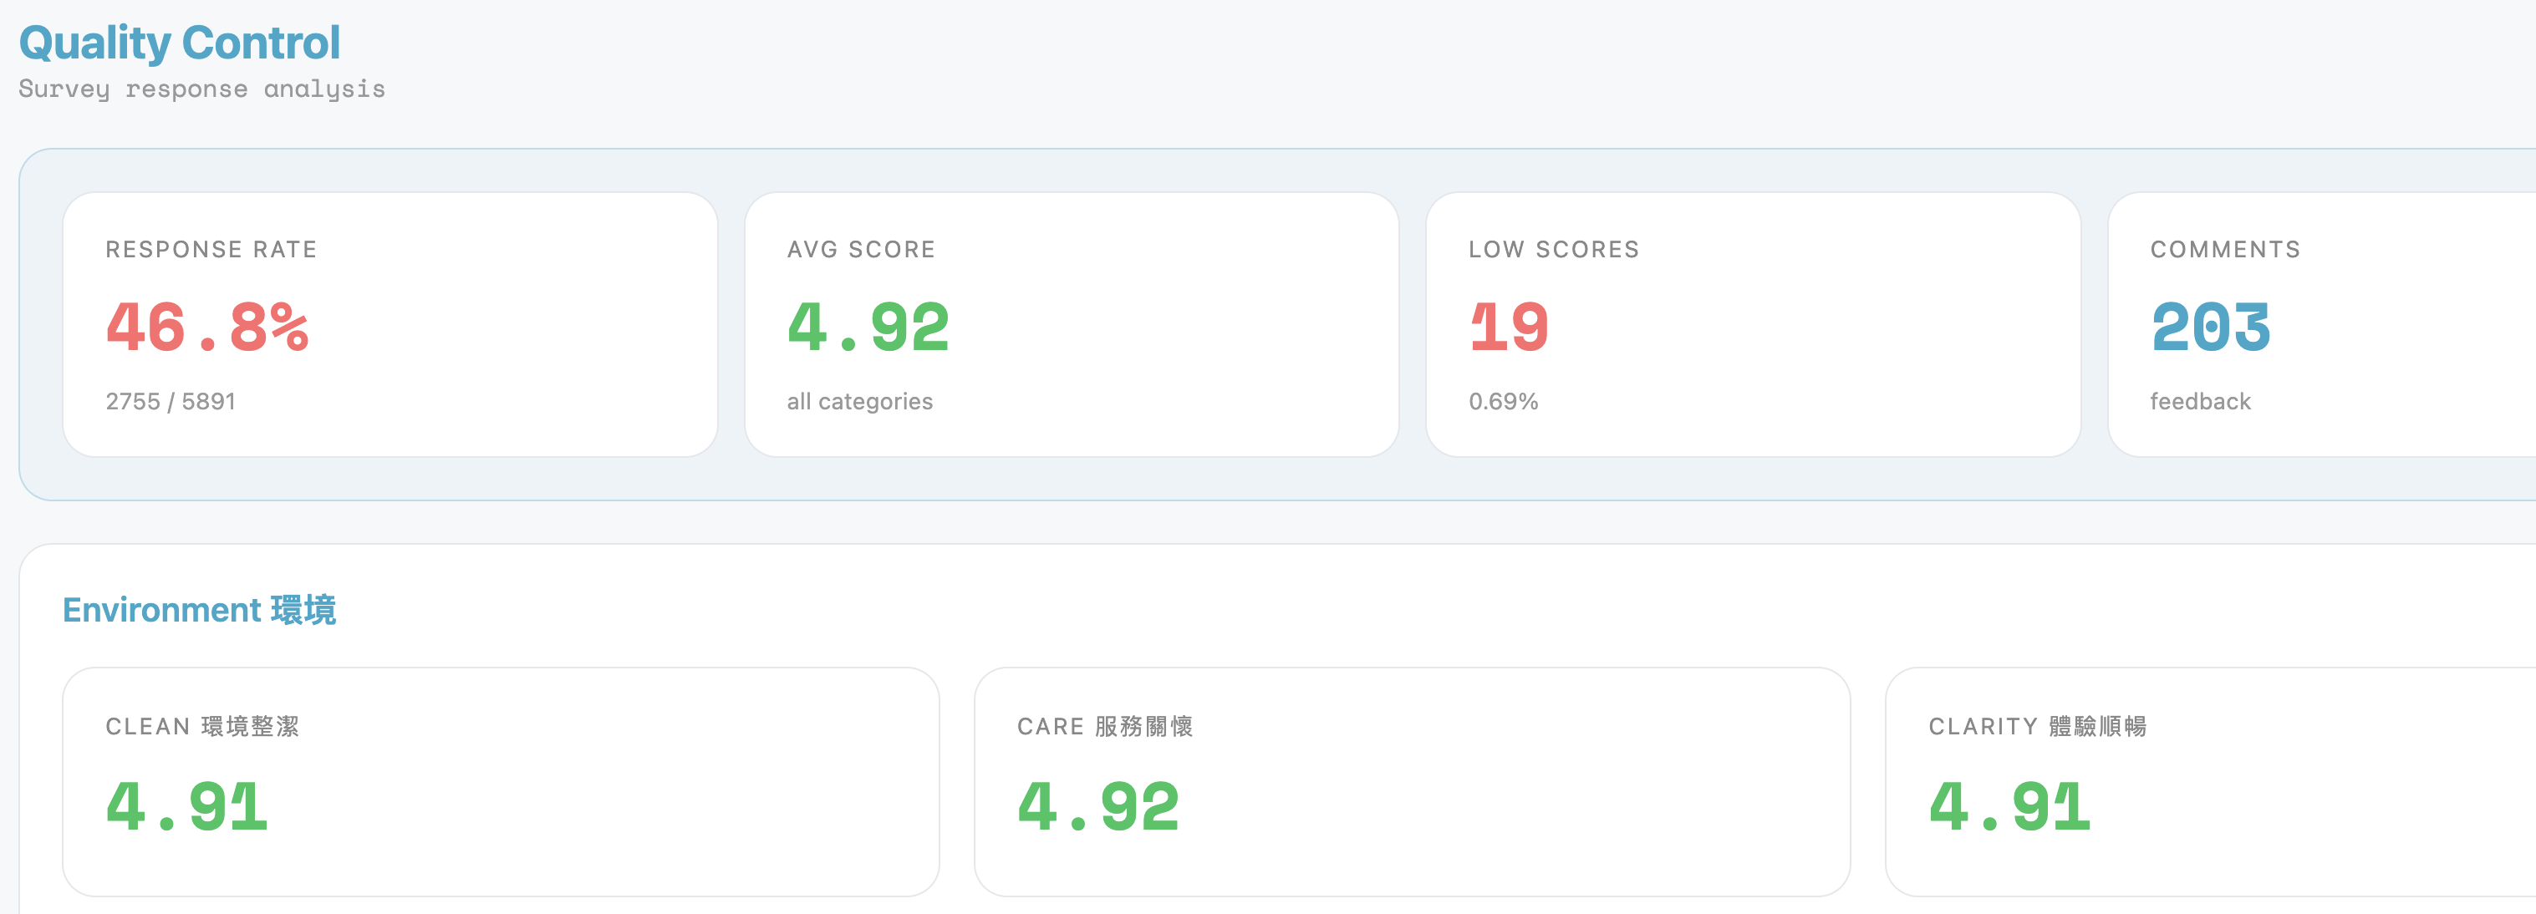The width and height of the screenshot is (2536, 914).
Task: Select the Survey response analysis subtitle
Action: click(201, 89)
